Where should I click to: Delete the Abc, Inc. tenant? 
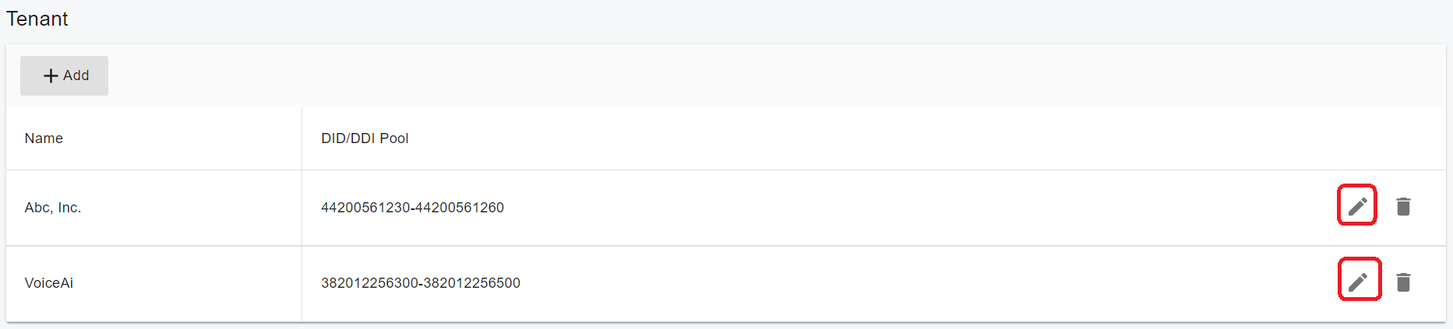[1403, 206]
